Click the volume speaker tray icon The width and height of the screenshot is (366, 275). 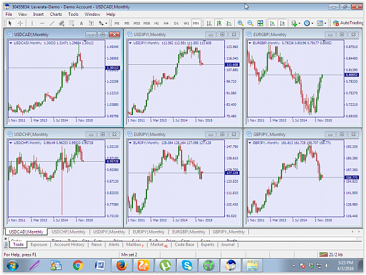328,266
